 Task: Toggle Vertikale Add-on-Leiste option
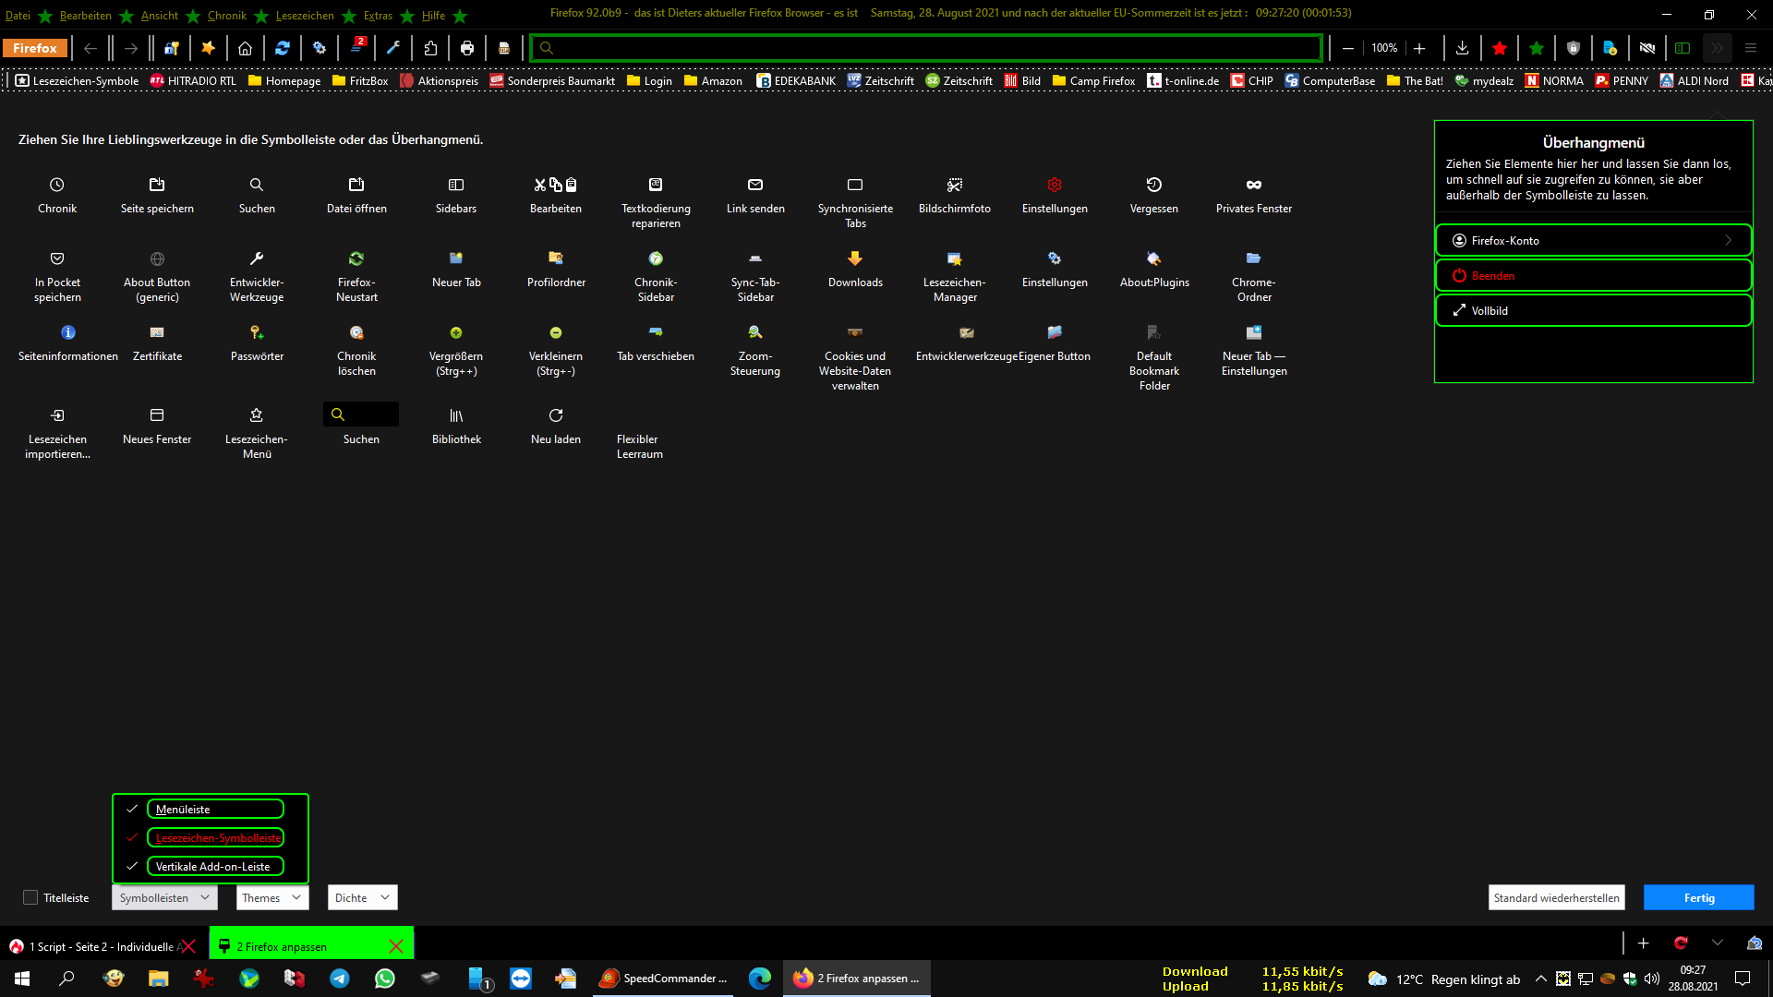click(214, 866)
